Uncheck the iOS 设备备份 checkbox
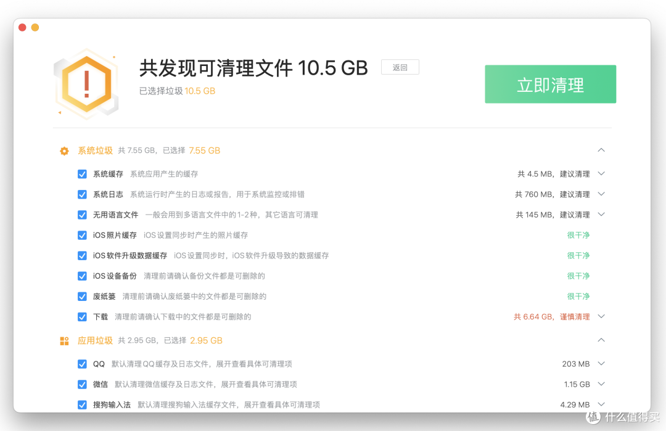The height and width of the screenshot is (431, 666). coord(83,276)
